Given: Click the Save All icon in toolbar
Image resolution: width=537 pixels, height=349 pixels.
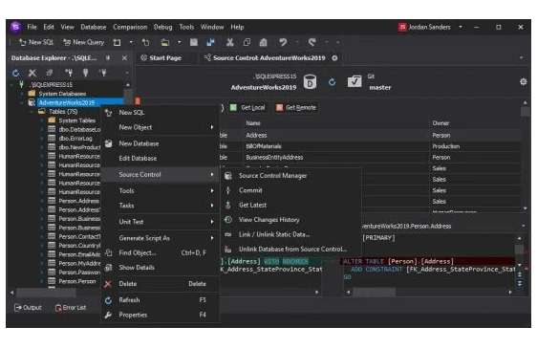Looking at the screenshot, I should click(210, 42).
